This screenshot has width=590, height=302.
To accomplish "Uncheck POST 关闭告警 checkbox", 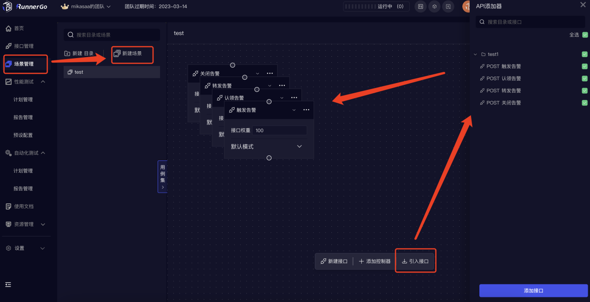I will (584, 103).
